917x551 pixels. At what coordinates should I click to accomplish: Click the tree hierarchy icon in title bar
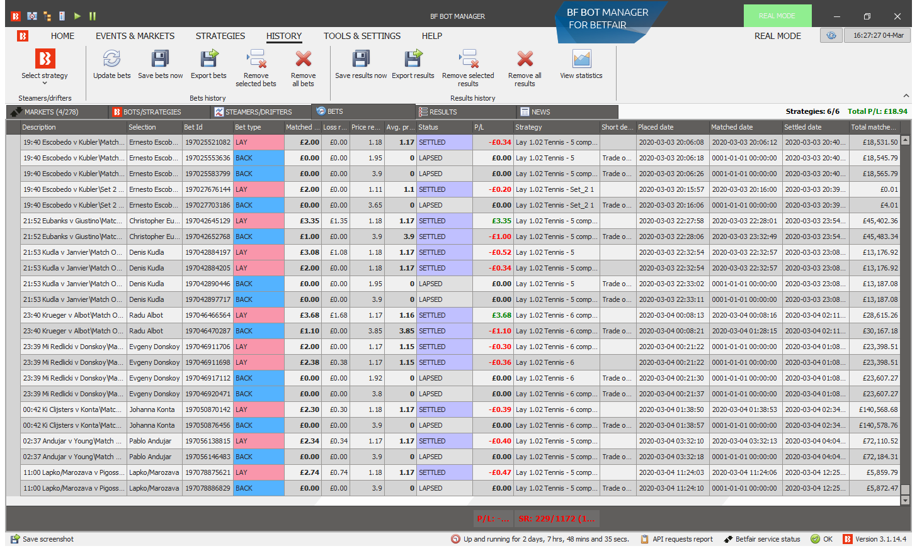48,16
